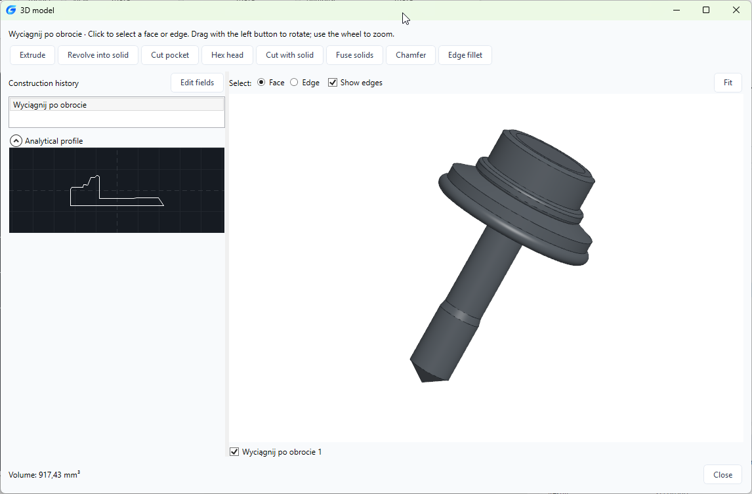
Task: Fit the model to the viewport
Action: 728,83
